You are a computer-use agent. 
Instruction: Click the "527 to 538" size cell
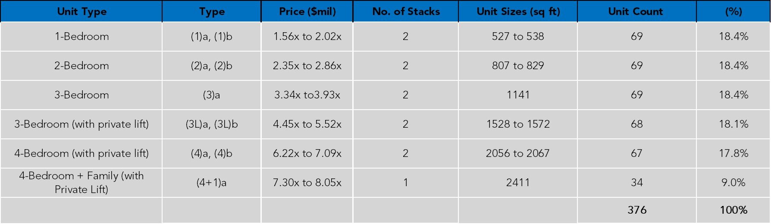coord(518,37)
